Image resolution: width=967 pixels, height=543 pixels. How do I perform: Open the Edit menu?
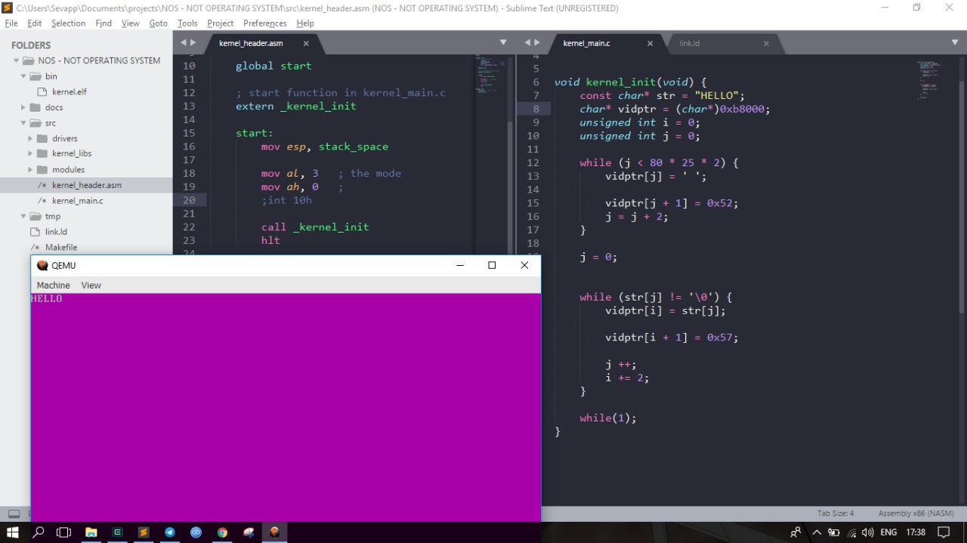coord(35,23)
